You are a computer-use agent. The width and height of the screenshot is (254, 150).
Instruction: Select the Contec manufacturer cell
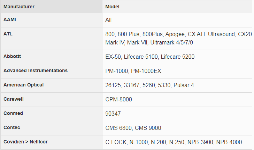(12, 127)
